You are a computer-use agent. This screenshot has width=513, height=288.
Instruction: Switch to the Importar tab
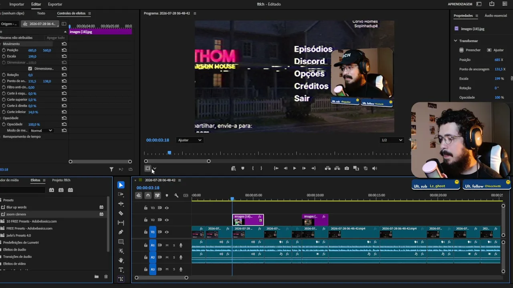(x=17, y=4)
